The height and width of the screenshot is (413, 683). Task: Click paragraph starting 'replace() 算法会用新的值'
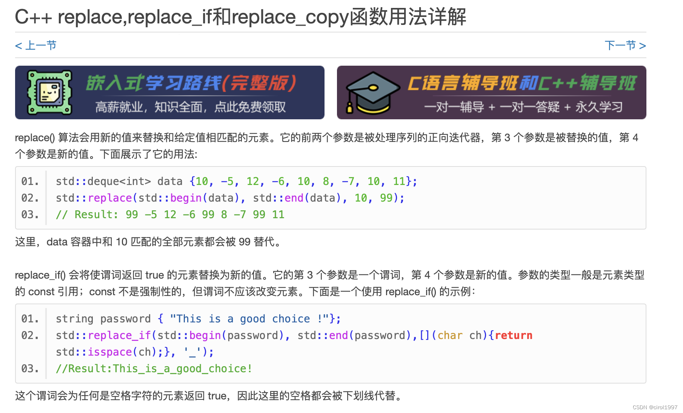click(327, 146)
